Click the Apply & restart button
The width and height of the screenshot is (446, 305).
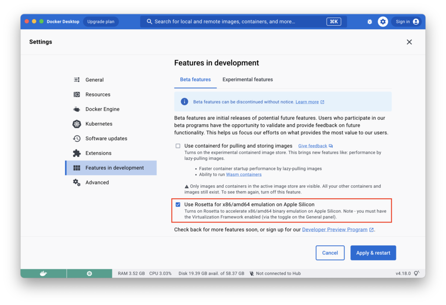tap(373, 253)
